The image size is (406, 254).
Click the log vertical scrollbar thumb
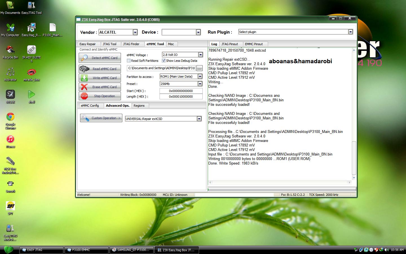354,158
